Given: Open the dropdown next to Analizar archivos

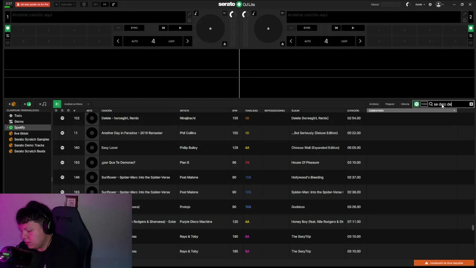Looking at the screenshot, I should [88, 104].
